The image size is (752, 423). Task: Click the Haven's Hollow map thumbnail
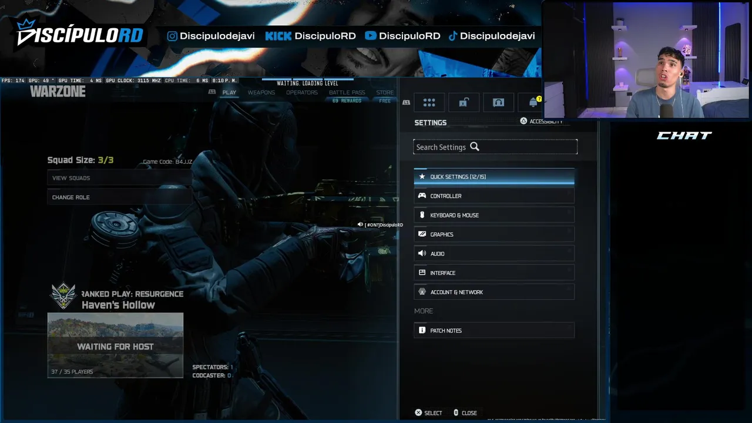coord(115,345)
